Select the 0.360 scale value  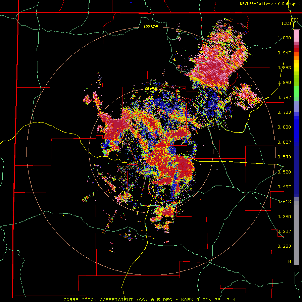[x=284, y=217]
